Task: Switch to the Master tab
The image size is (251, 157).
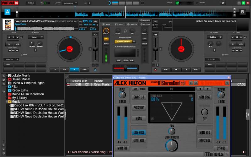Action: point(145,24)
